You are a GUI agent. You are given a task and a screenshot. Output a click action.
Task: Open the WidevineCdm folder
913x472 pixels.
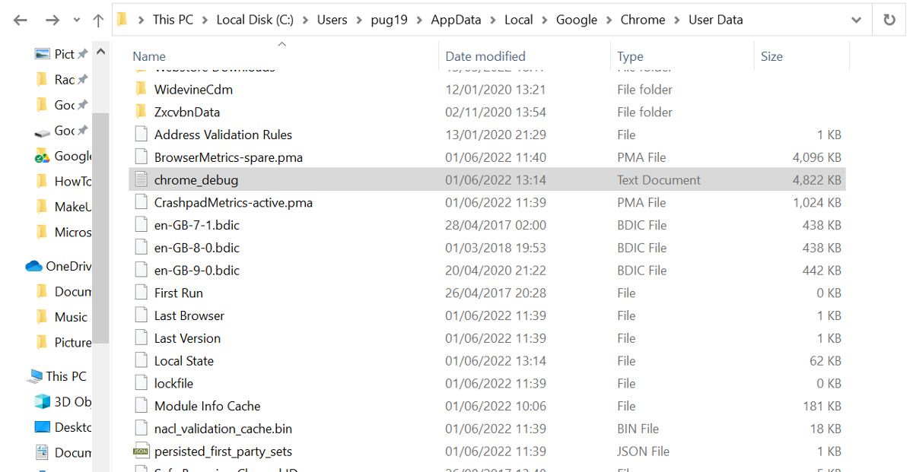pyautogui.click(x=193, y=89)
